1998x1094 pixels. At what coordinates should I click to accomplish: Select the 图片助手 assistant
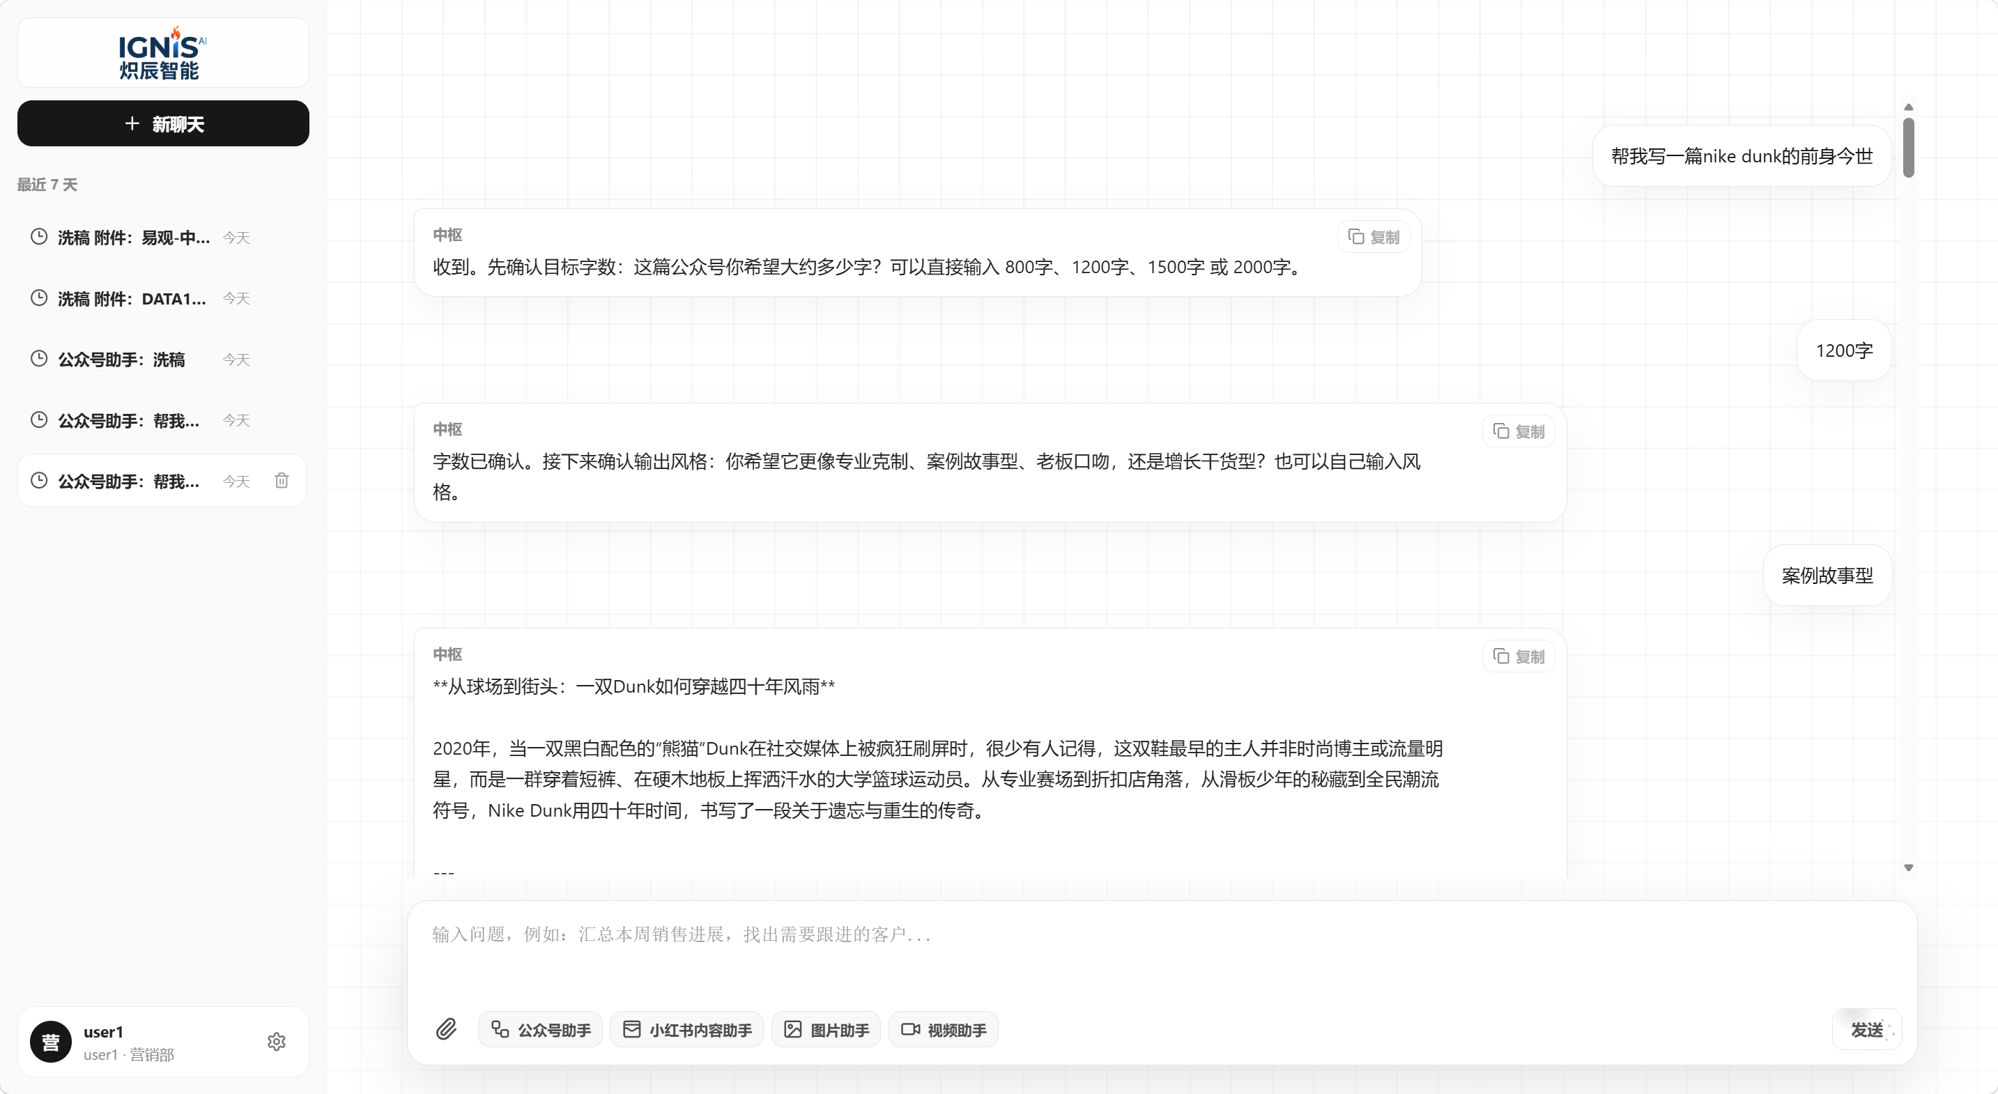826,1030
